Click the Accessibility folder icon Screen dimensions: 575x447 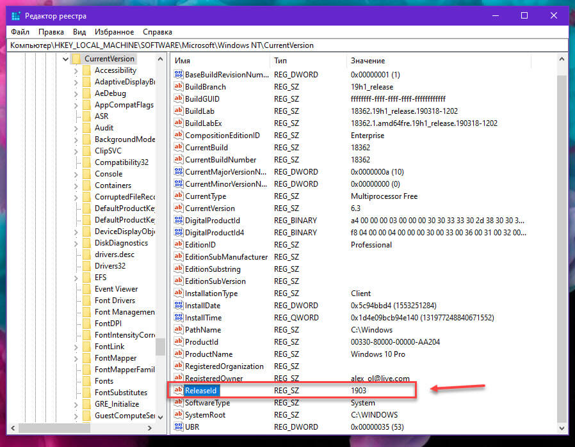[87, 70]
